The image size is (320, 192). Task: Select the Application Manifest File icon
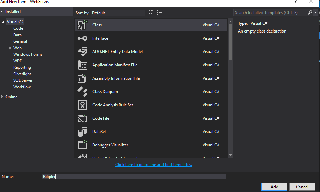tap(82, 65)
